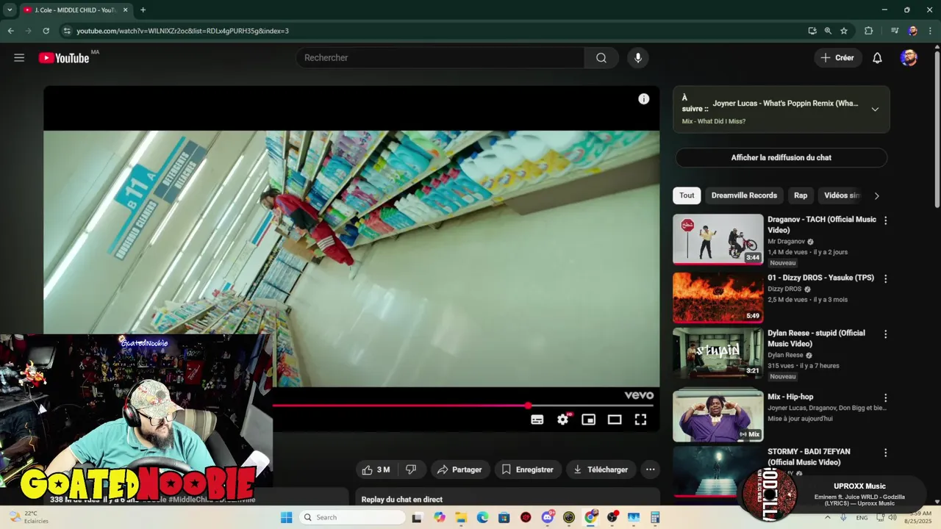Screen dimensions: 941x529
Task: Open the tab search dropdown arrow
Action: point(10,10)
